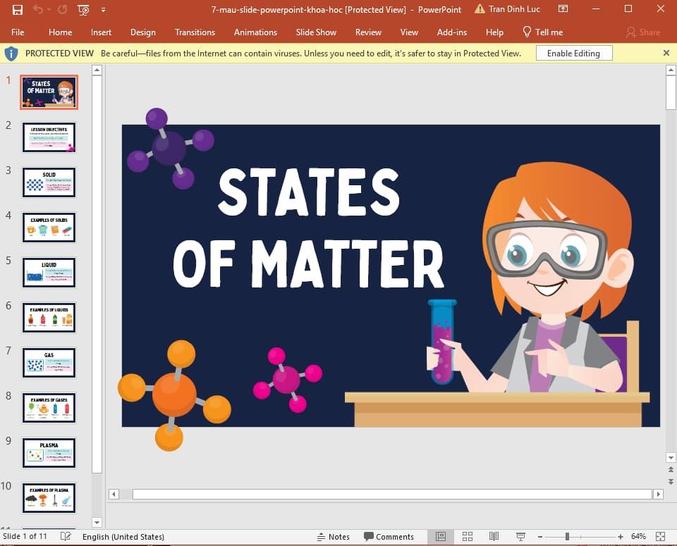Viewport: 677px width, 546px height.
Task: Click the Undo icon
Action: point(38,9)
